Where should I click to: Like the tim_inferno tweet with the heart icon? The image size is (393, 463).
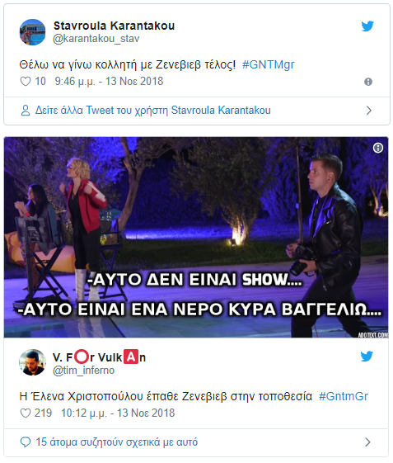26,413
